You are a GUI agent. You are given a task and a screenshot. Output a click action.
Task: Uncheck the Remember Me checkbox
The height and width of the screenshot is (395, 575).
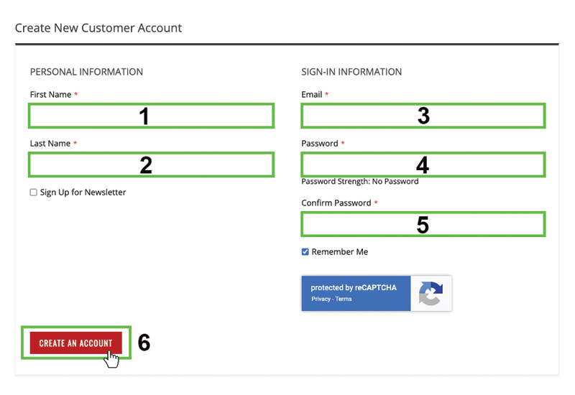click(x=305, y=252)
